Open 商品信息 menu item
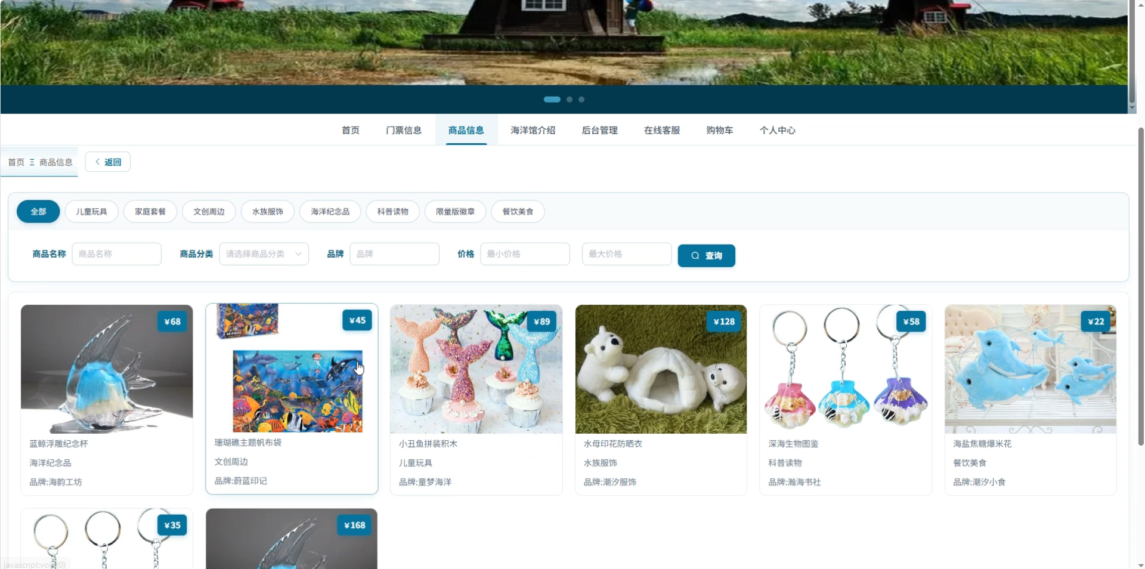The image size is (1145, 569). point(466,130)
